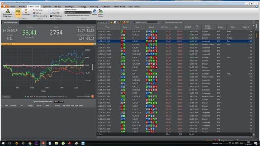Toggle Showdown legend series
The image size is (260, 146).
[x=53, y=97]
